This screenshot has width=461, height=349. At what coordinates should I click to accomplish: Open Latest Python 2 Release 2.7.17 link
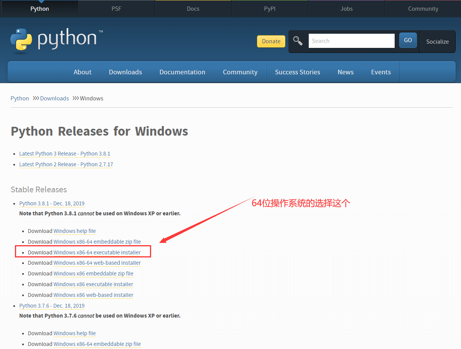66,164
